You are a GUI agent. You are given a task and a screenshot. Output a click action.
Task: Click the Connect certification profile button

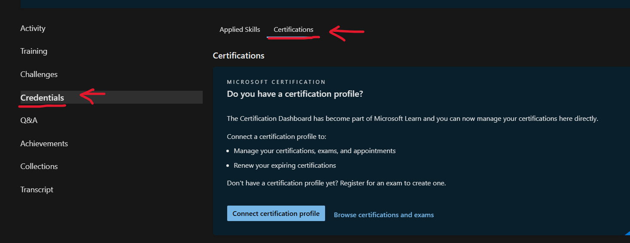coord(276,213)
